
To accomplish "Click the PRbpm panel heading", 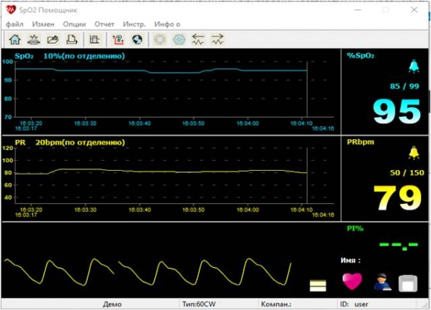I will click(361, 142).
